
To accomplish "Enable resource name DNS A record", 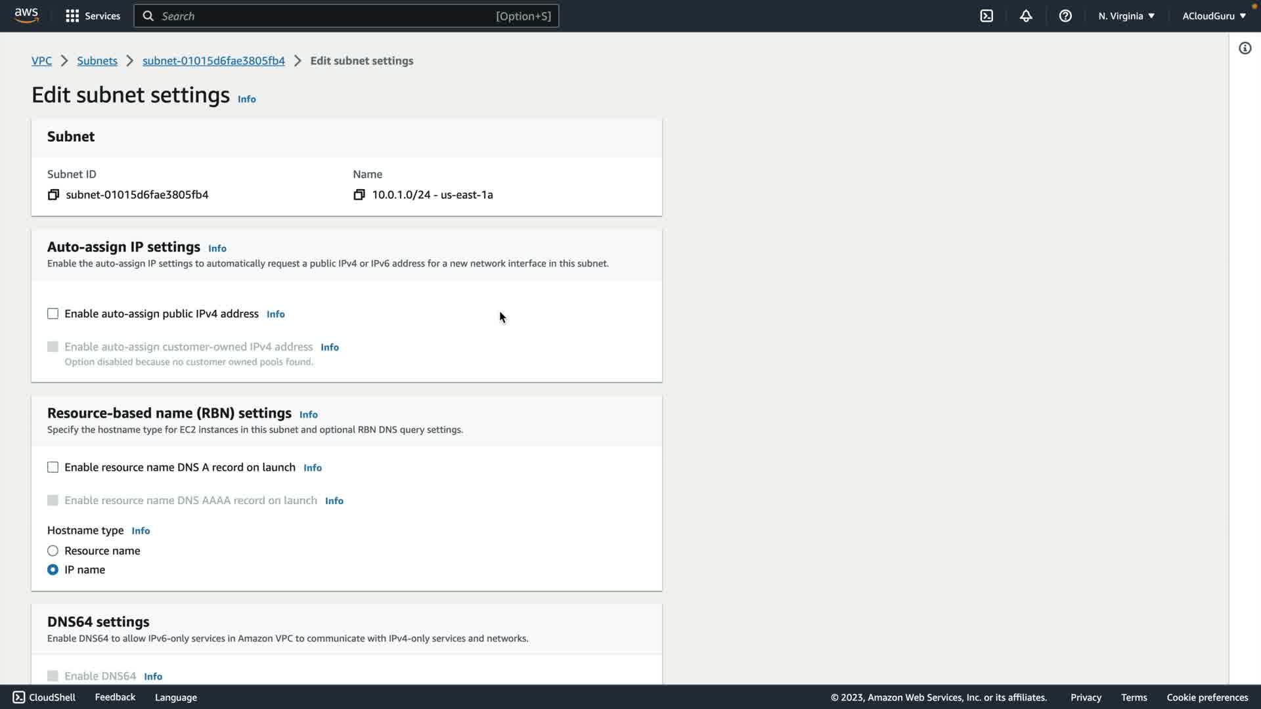I will [x=53, y=467].
